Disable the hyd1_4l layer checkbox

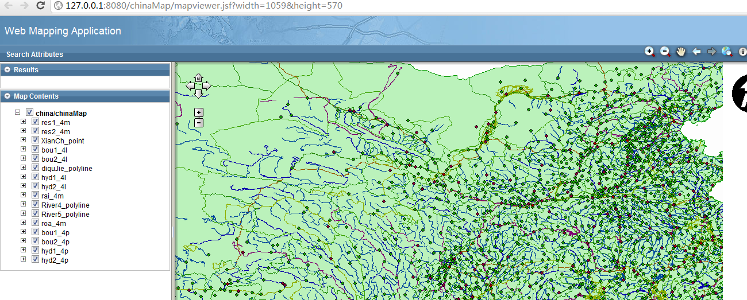(x=35, y=177)
